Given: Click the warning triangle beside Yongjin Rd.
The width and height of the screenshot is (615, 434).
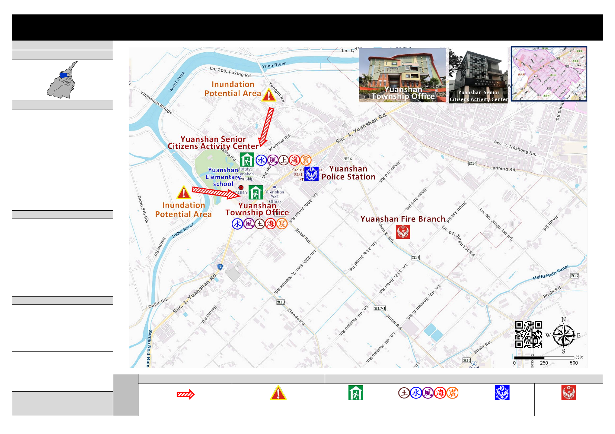Looking at the screenshot, I should coord(269,94).
